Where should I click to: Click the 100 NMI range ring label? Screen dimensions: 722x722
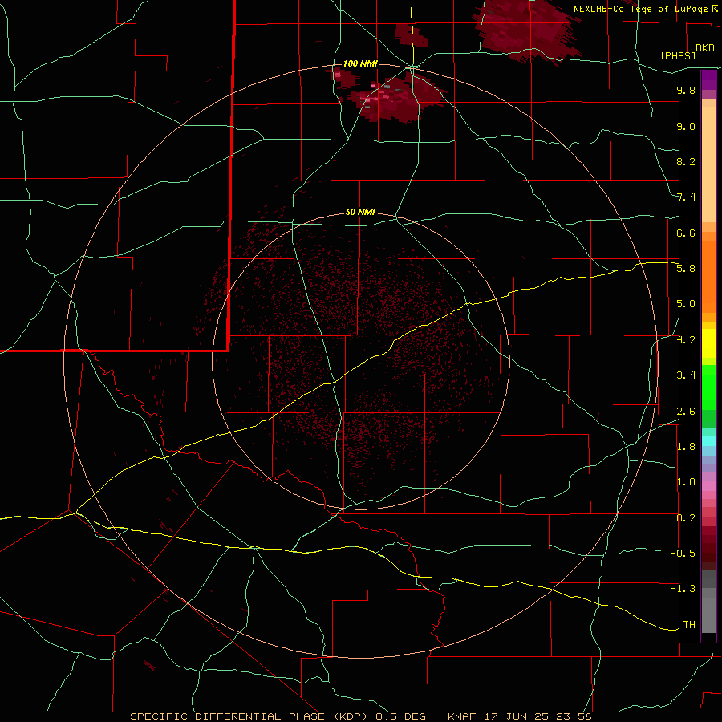360,63
